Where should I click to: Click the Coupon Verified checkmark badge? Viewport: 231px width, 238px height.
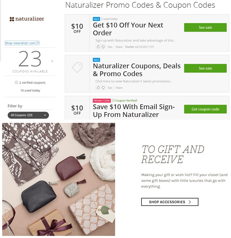(x=113, y=100)
